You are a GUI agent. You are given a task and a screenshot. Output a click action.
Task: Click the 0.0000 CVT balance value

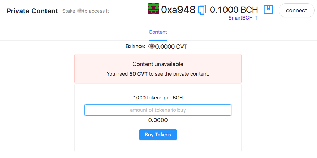coord(171,47)
